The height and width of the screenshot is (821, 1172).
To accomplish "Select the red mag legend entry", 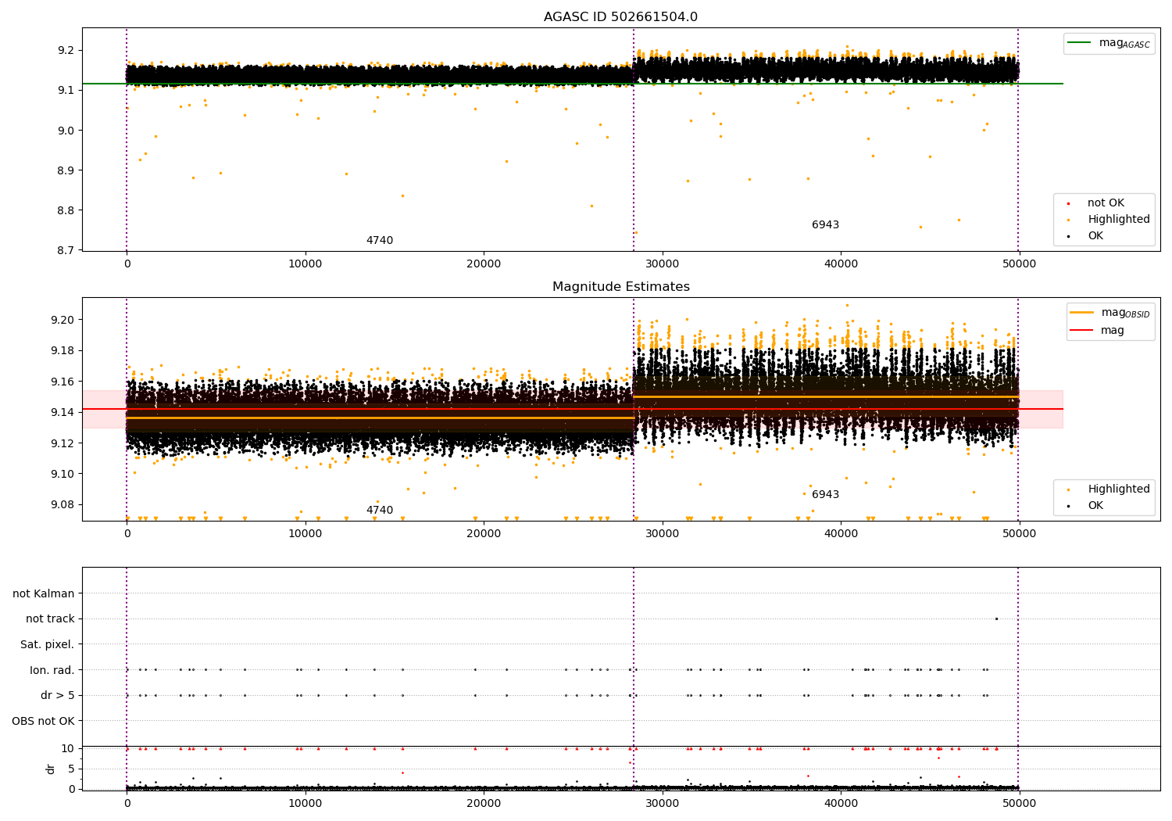I will (1082, 331).
